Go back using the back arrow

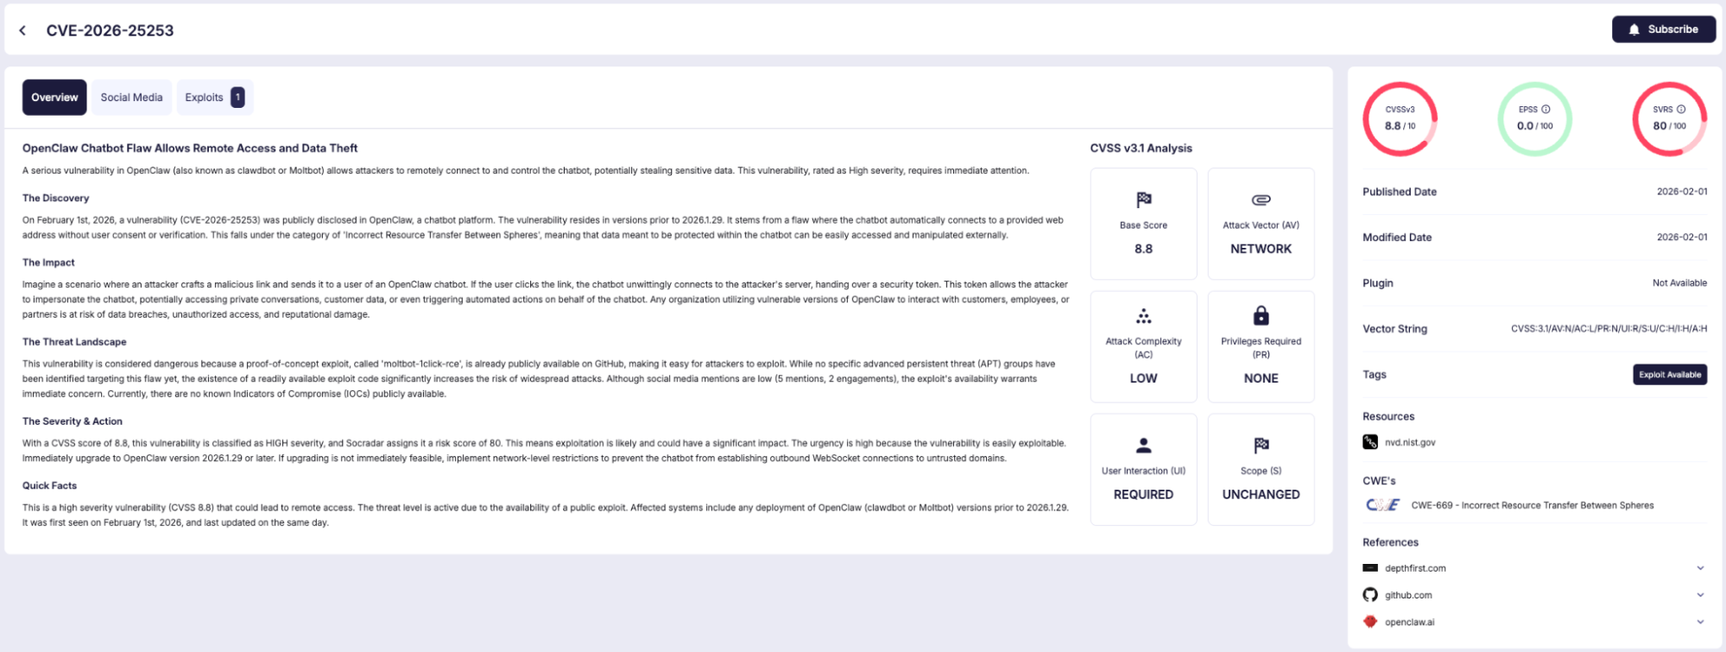click(22, 30)
